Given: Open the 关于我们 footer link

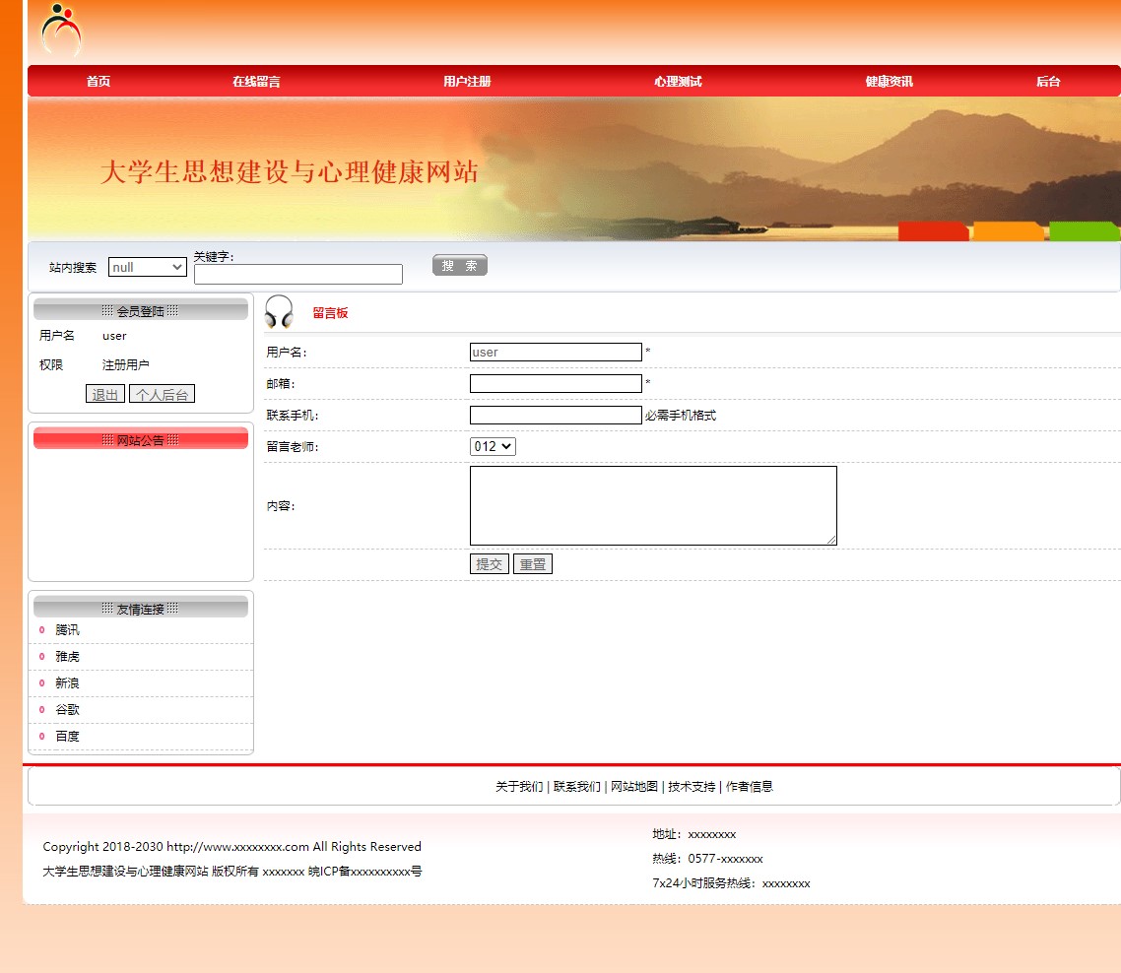Looking at the screenshot, I should pos(519,787).
